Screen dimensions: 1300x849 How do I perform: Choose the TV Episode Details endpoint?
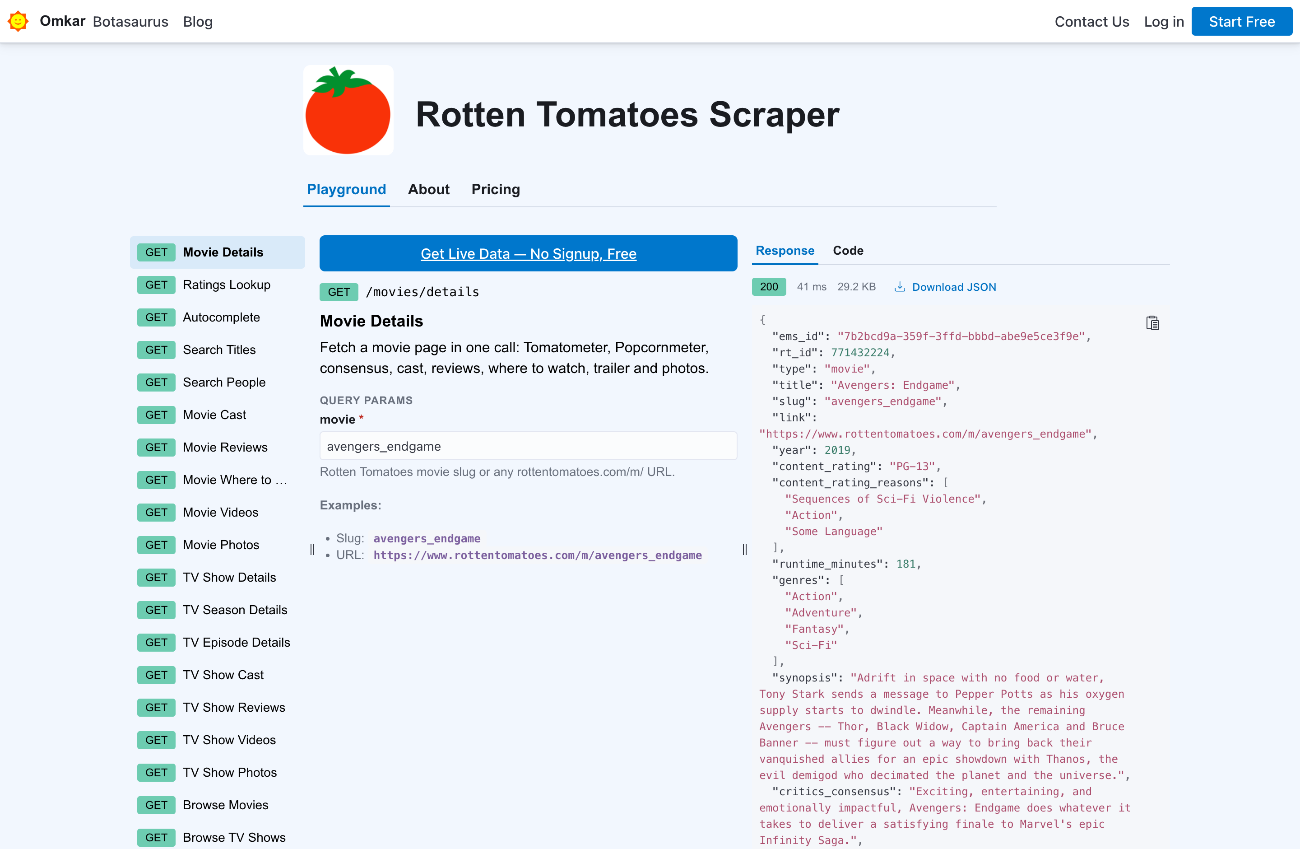click(218, 643)
